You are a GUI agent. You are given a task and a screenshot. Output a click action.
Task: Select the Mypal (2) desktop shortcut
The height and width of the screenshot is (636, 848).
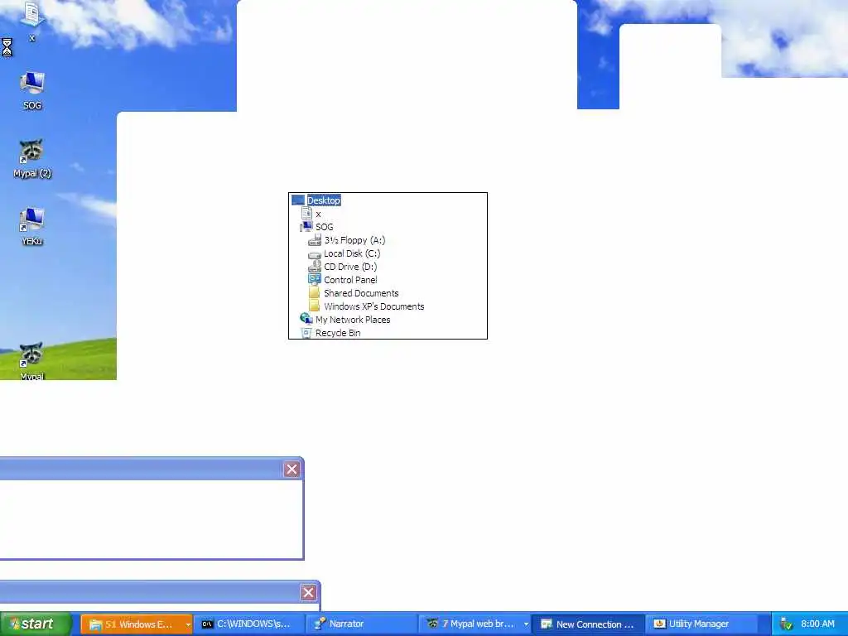point(32,158)
